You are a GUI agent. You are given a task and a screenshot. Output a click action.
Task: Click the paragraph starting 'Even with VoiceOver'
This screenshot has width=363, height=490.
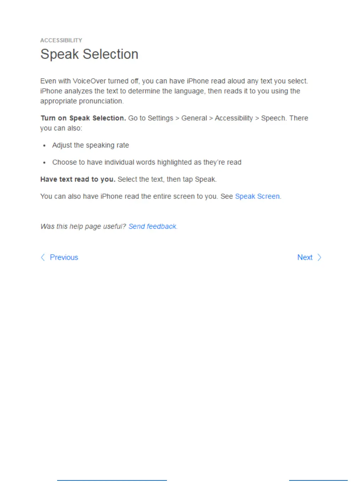pyautogui.click(x=174, y=91)
